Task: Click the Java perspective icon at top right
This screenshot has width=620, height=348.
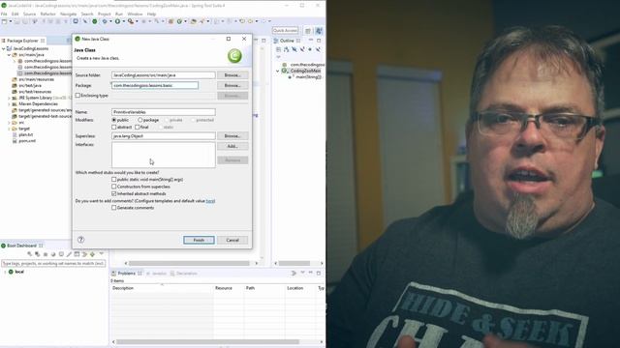Action: click(319, 30)
